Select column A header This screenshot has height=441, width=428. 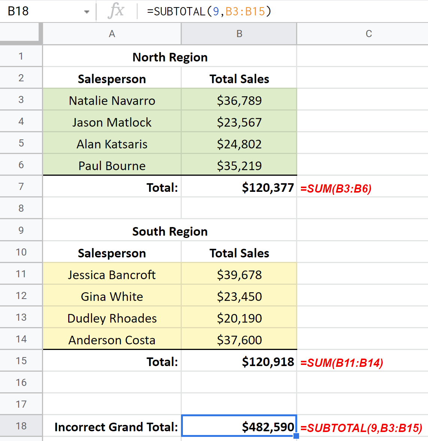pyautogui.click(x=112, y=34)
